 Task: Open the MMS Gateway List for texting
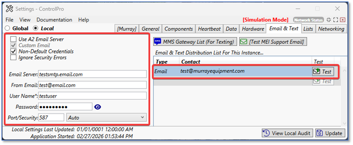[195, 42]
